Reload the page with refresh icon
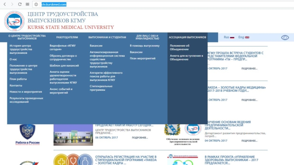This screenshot has height=165, width=294. pos(20,4)
